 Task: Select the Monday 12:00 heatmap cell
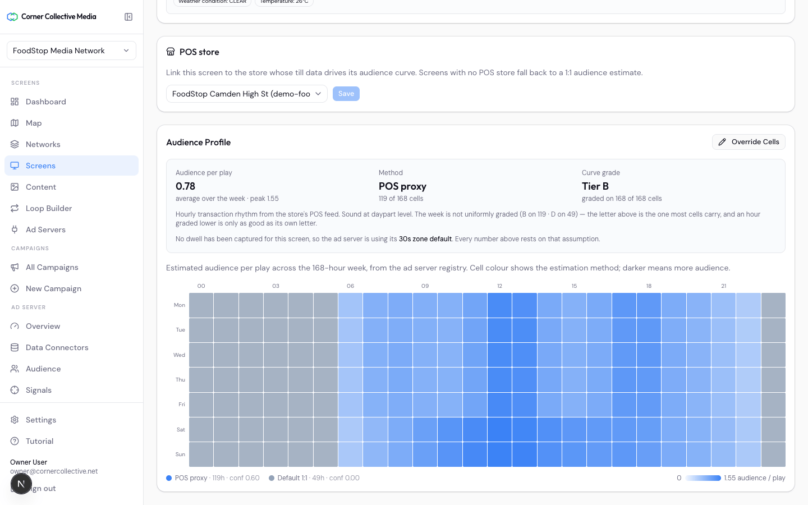(x=499, y=305)
